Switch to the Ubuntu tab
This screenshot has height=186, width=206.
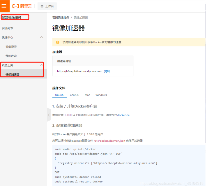[x=60, y=95]
